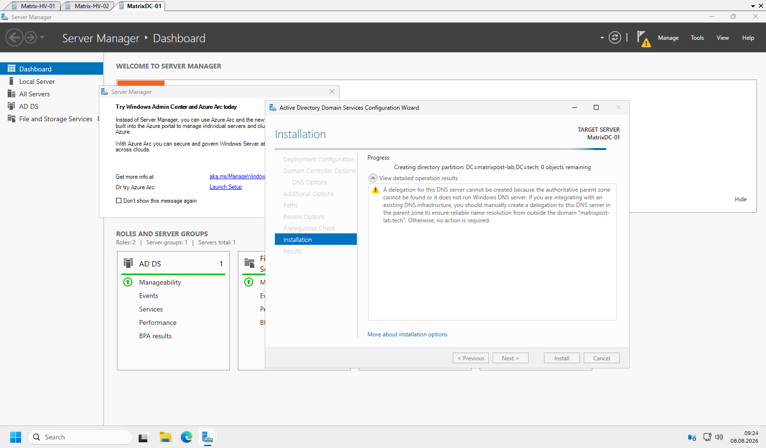Select Dashboard in the left navigation pane

(52, 69)
